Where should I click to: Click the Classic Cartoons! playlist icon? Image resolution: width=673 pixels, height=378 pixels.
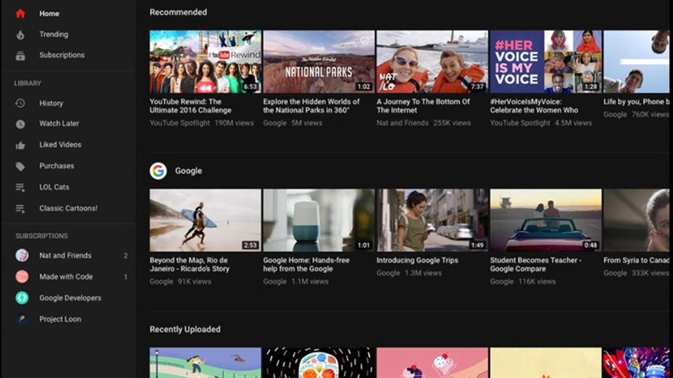click(20, 209)
